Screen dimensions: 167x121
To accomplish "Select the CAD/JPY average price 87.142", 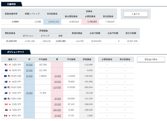I will tap(71, 104).
